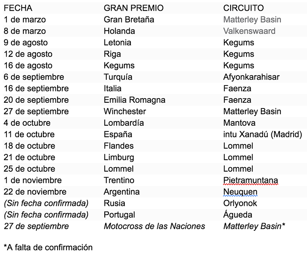307x256 pixels.
Task: Click the Afyonkarahisar circuit cell
Action: point(251,77)
